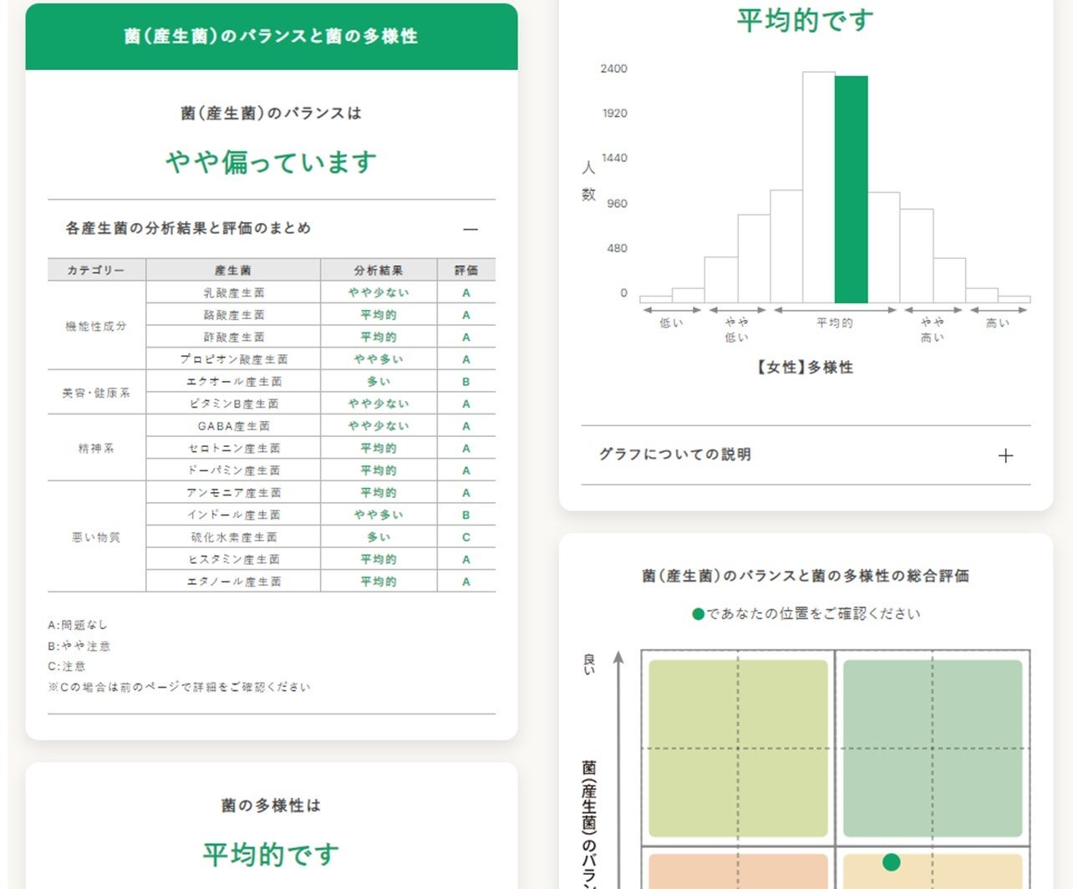The width and height of the screenshot is (1078, 889).
Task: Click the C rating for 硫化水素産生菌
Action: tap(466, 537)
